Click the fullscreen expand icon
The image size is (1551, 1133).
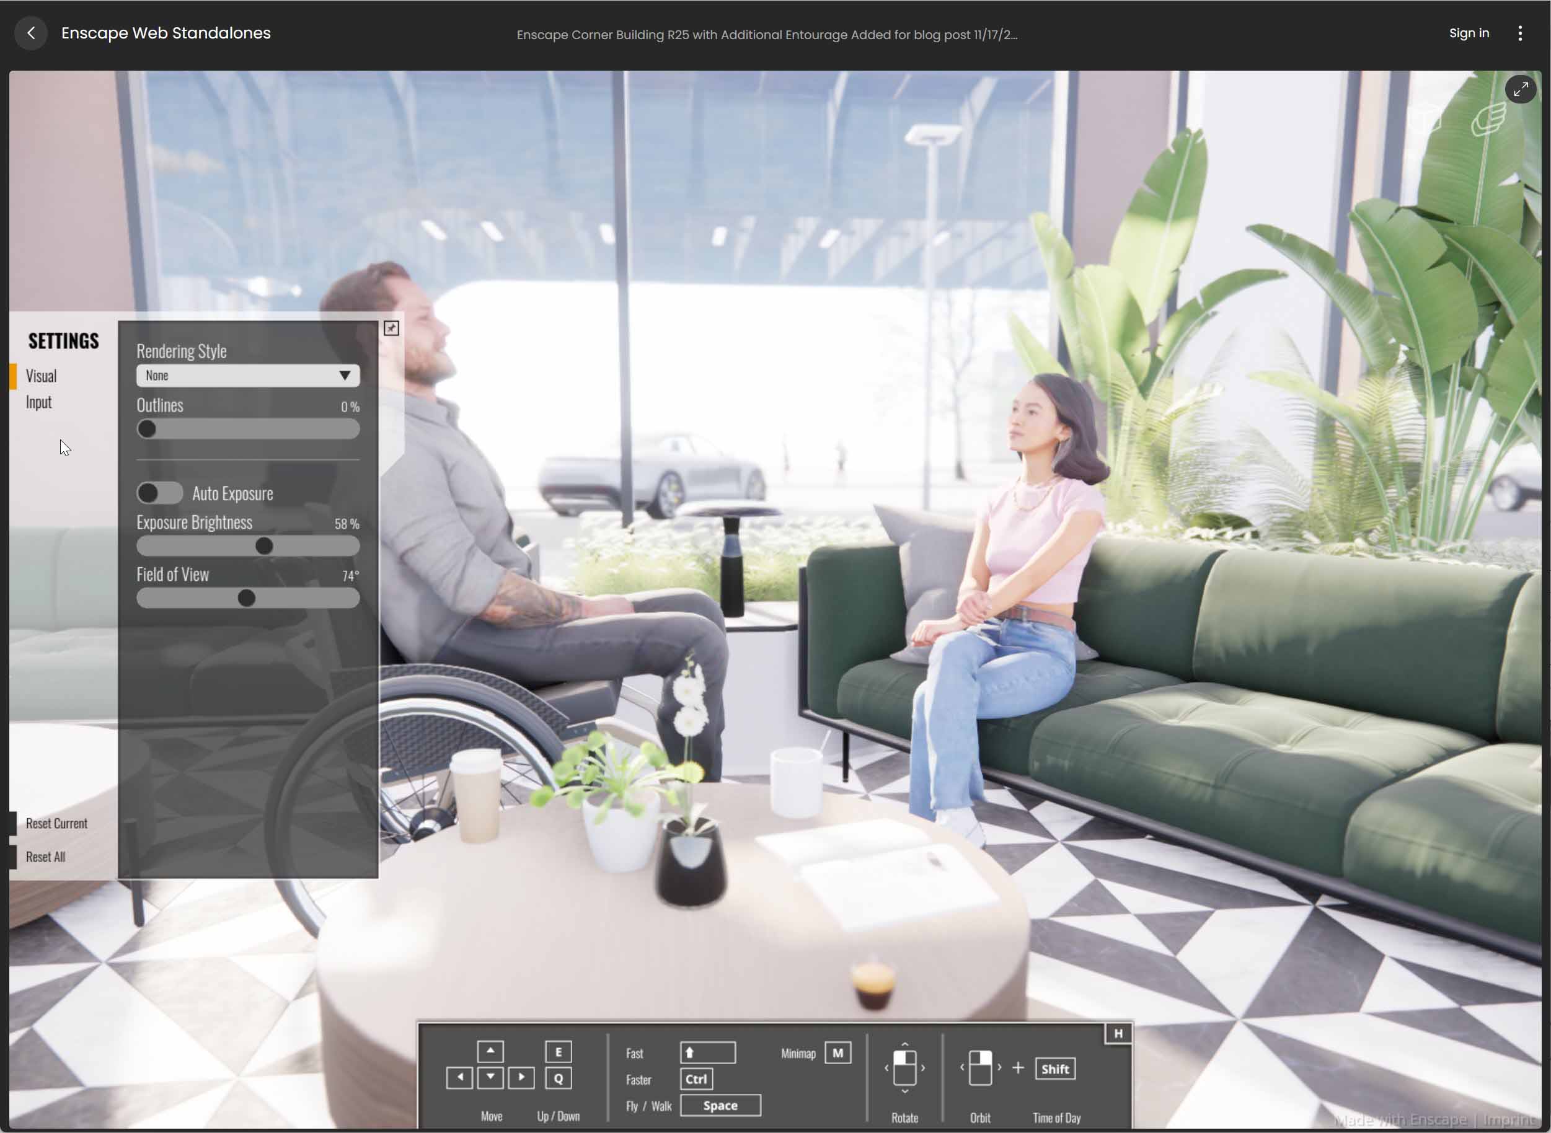tap(1520, 89)
